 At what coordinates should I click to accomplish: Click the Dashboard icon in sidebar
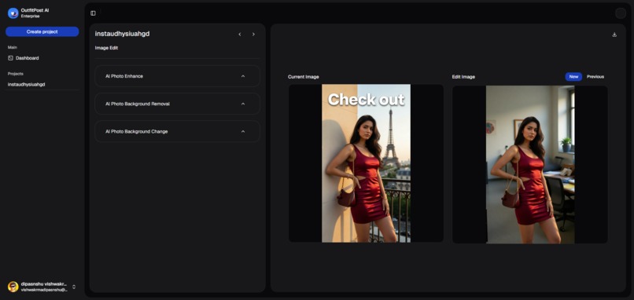pyautogui.click(x=10, y=58)
